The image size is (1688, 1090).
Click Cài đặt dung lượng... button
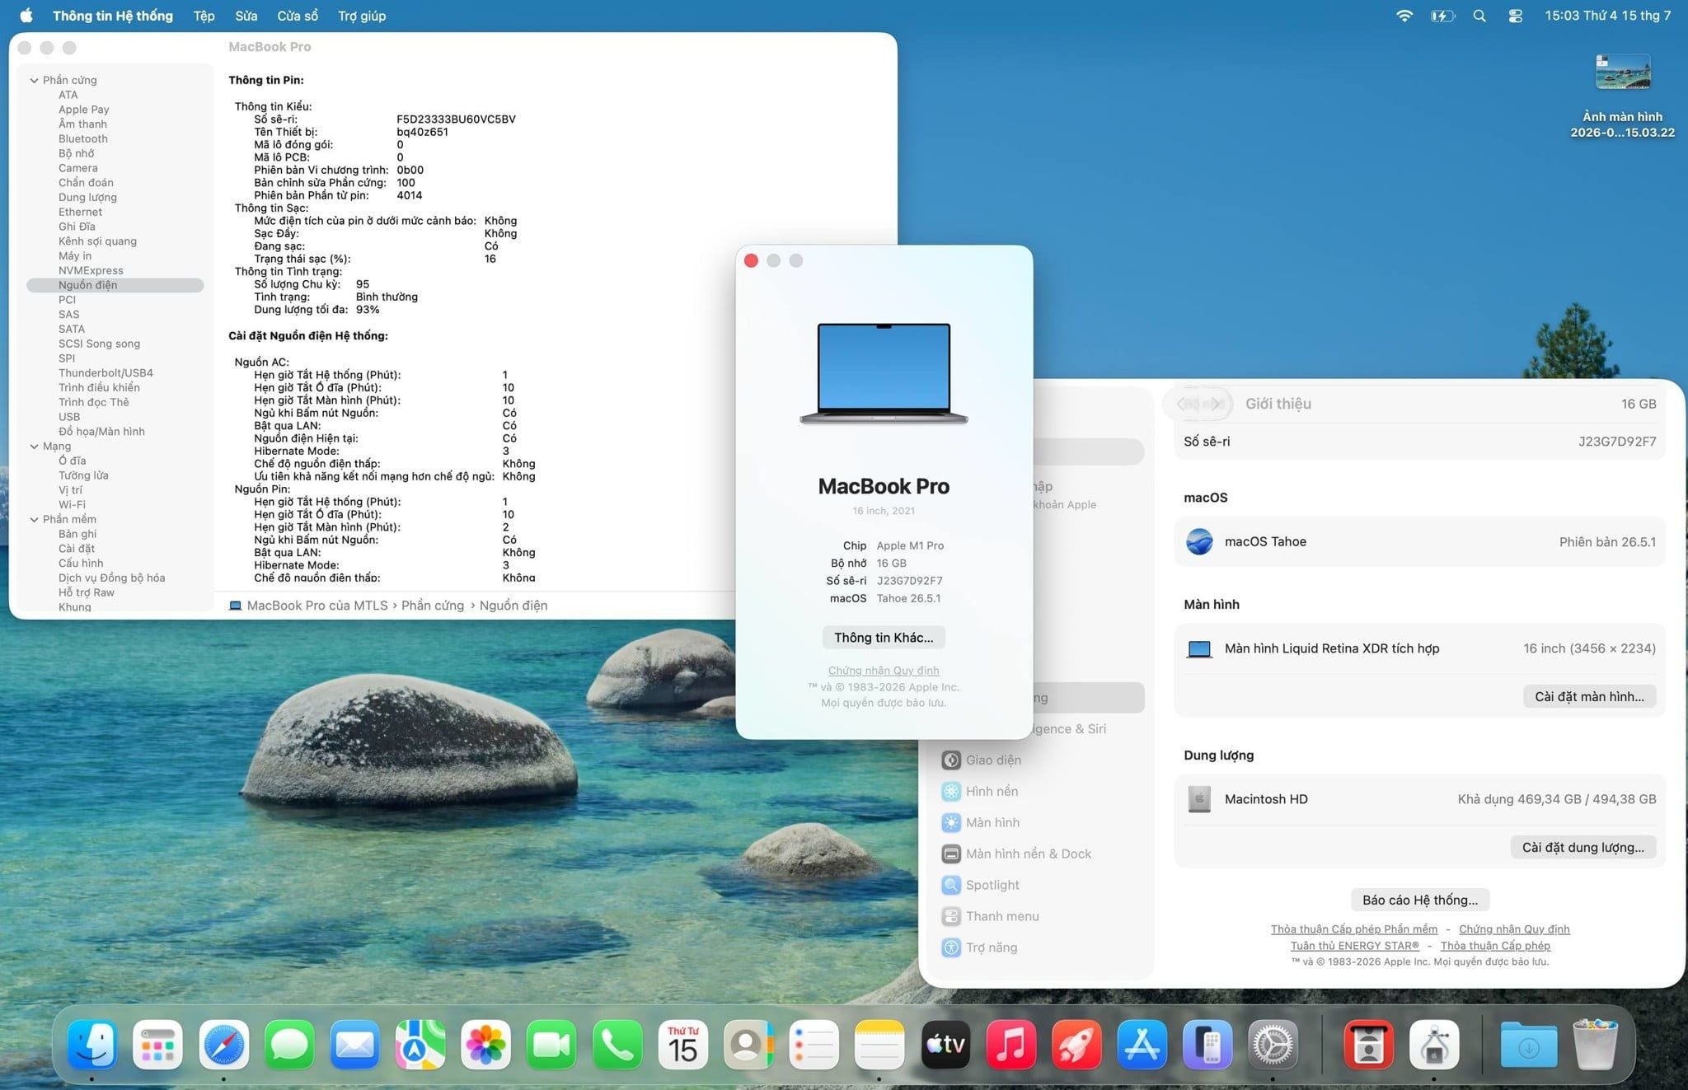(1582, 848)
